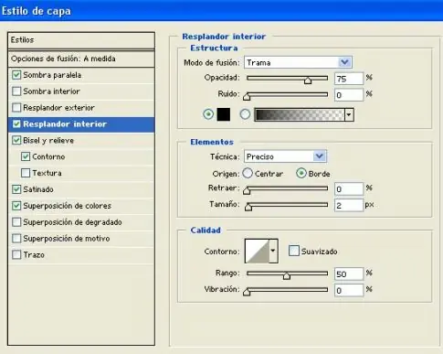
Task: Toggle the Contorno sub-style checkbox
Action: click(26, 156)
